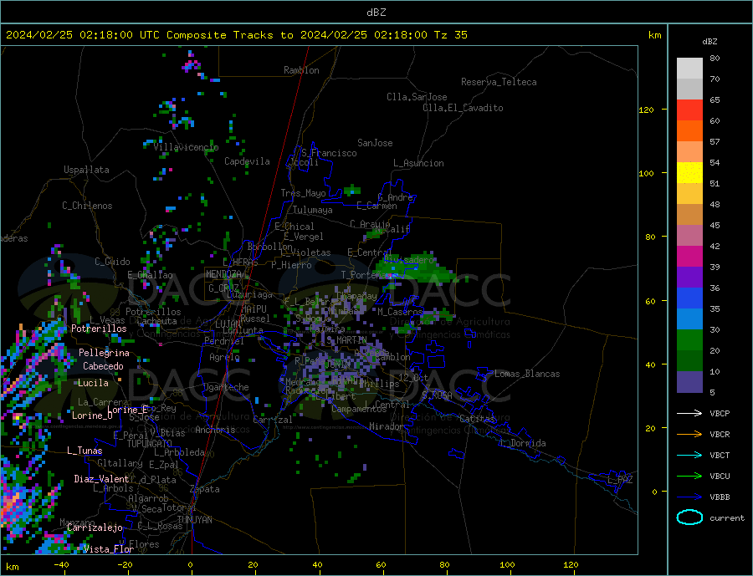This screenshot has width=753, height=576.
Task: Click the 54 value on the dBZ scale
Action: [x=715, y=163]
